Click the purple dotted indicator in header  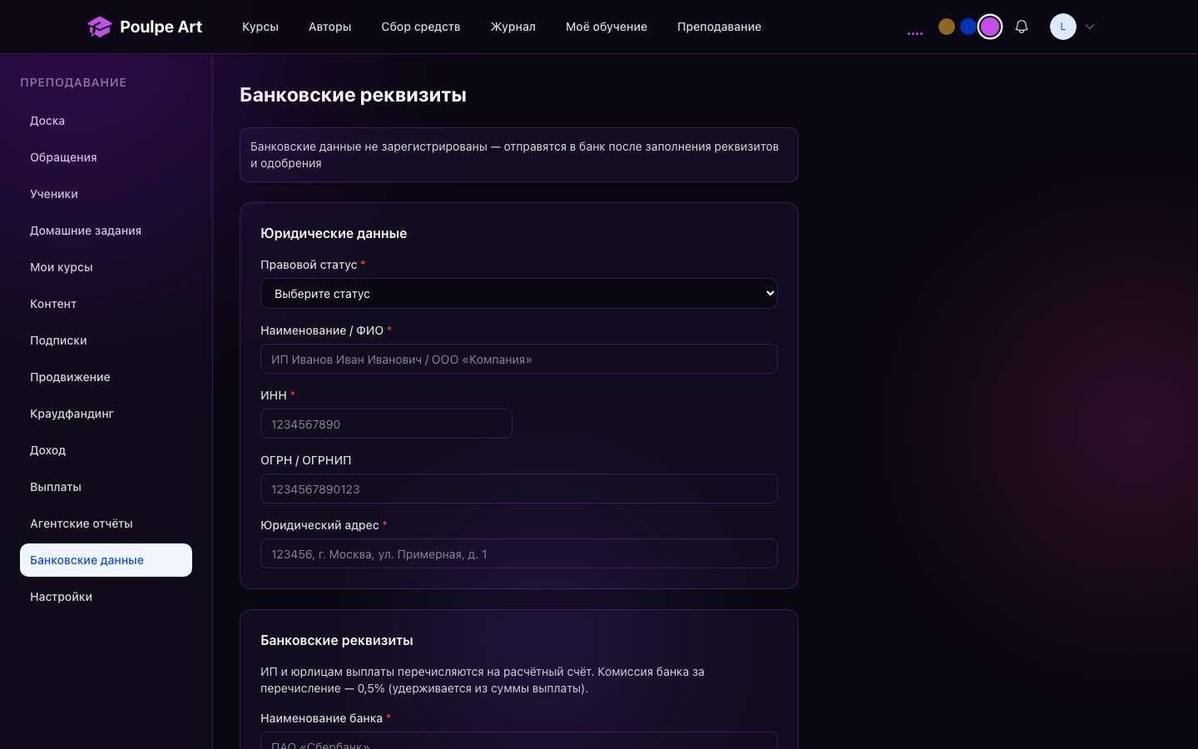pos(915,33)
